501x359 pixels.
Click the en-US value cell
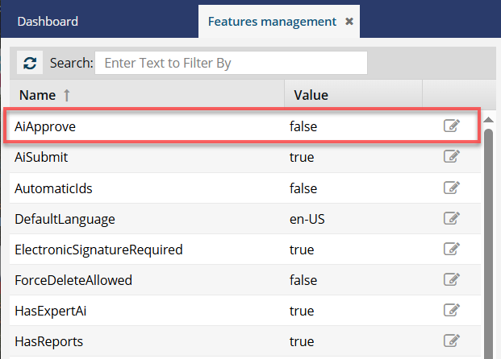(307, 219)
